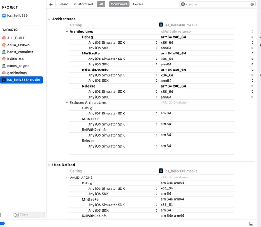Open Architectures Multiple values popup stepper
This screenshot has width=261, height=227.
[x=252, y=32]
